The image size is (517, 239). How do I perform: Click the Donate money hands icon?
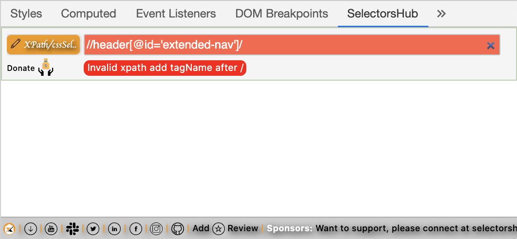tap(46, 68)
